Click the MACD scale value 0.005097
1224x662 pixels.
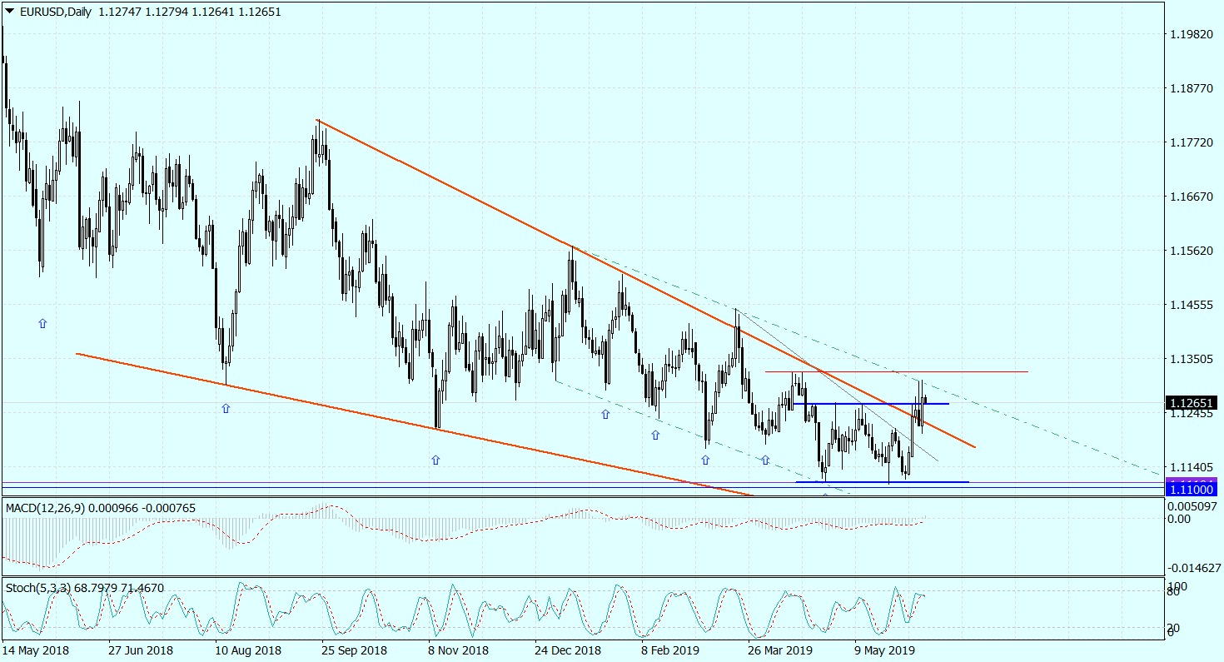point(1192,505)
